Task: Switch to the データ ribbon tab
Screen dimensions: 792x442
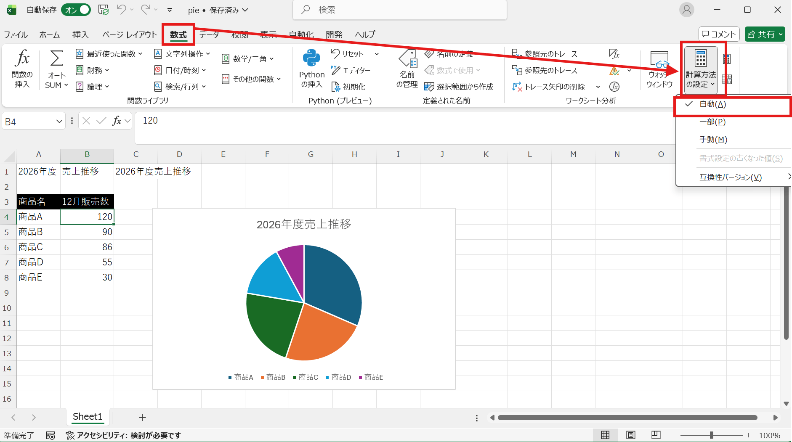Action: 209,34
